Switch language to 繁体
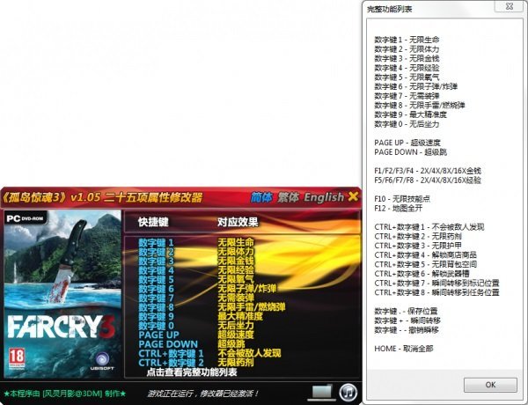The height and width of the screenshot is (405, 528). tap(288, 197)
